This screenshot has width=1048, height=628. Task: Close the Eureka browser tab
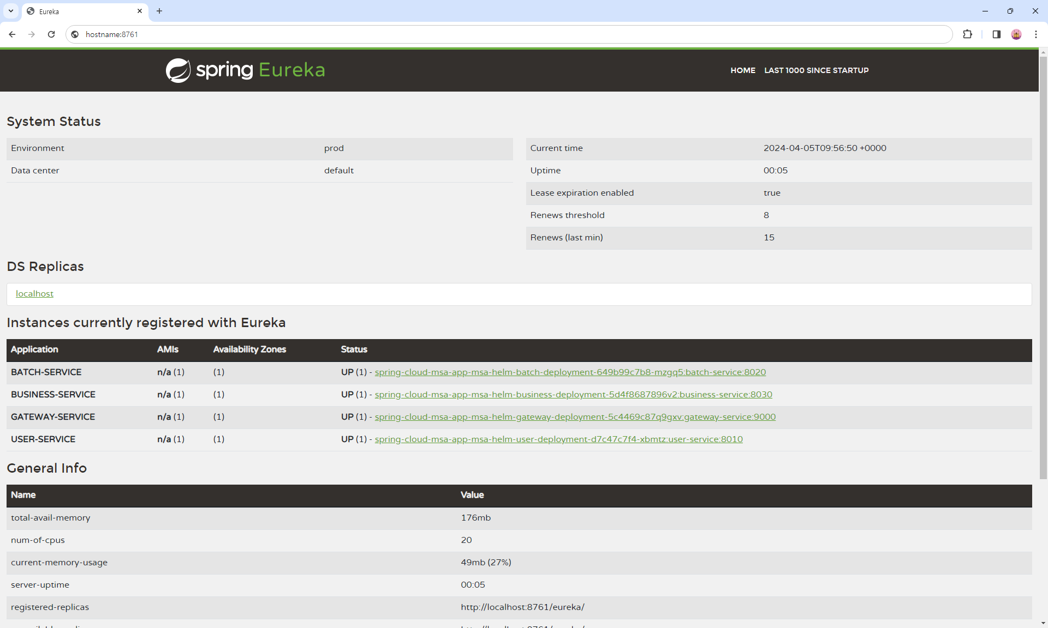(x=140, y=11)
